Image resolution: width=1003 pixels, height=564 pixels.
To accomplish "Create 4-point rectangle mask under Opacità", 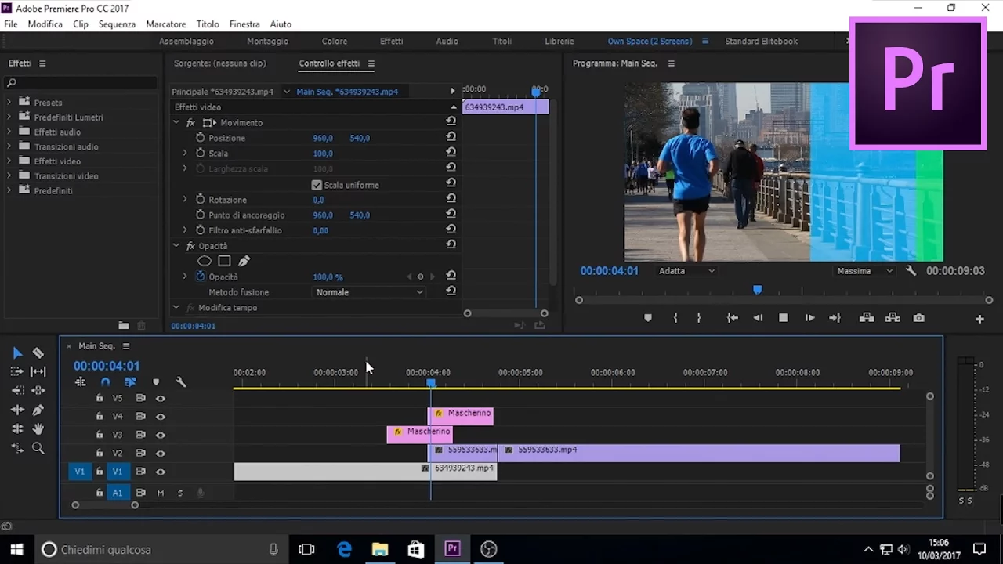I will [x=224, y=261].
